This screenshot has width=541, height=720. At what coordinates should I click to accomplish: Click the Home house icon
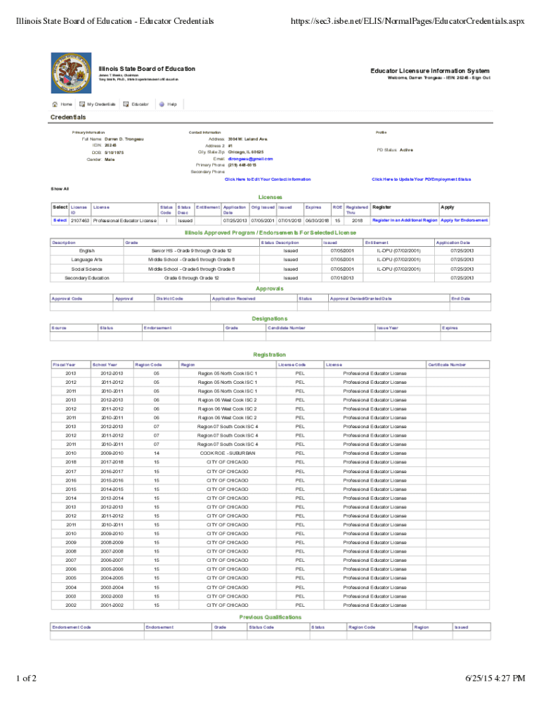[55, 104]
